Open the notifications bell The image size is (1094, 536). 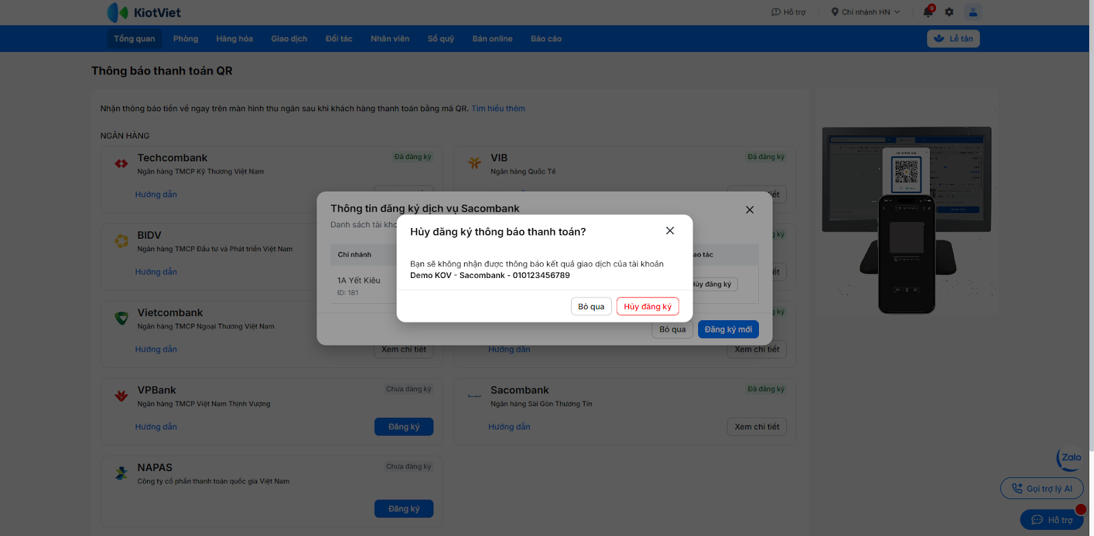pos(928,12)
